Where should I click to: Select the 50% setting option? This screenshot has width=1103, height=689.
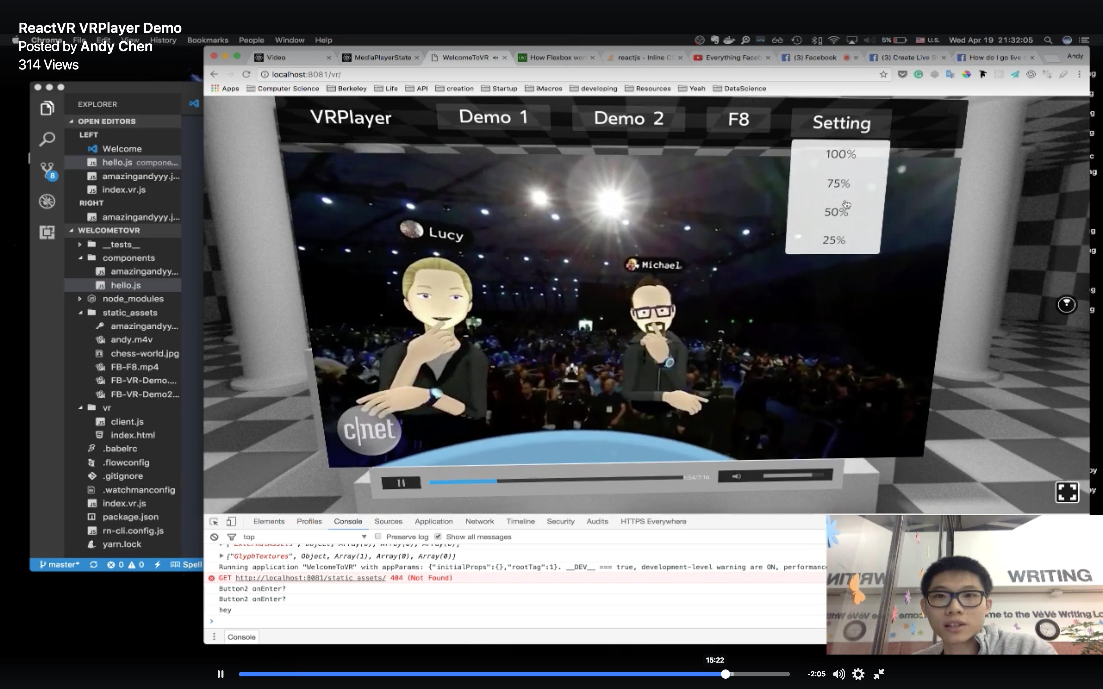[836, 212]
